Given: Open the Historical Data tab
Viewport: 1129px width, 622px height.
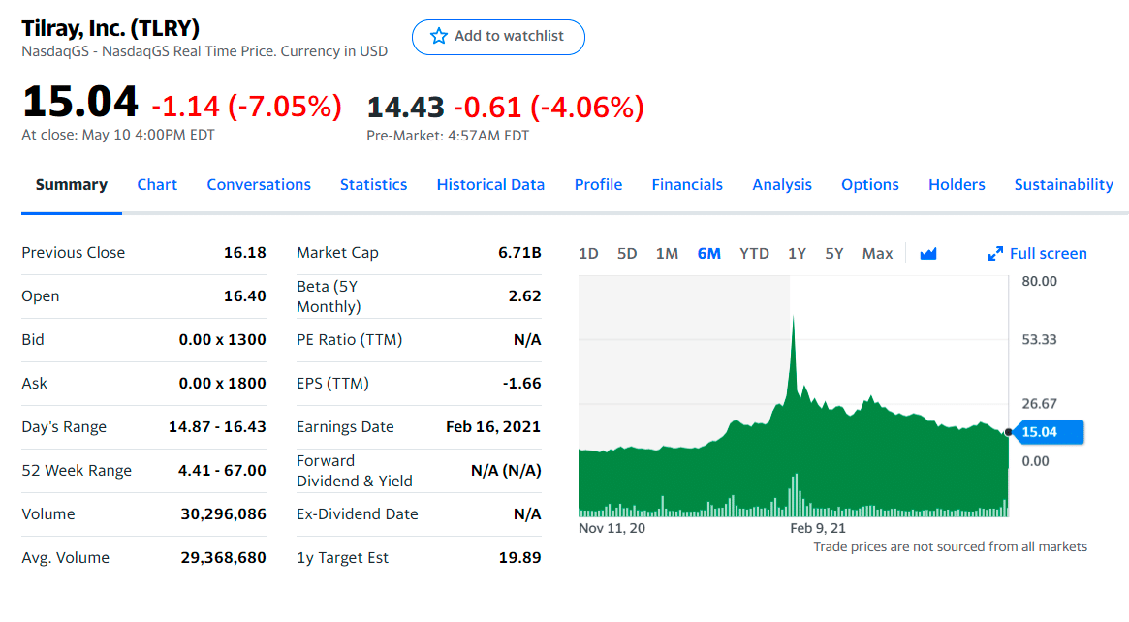Looking at the screenshot, I should (490, 185).
